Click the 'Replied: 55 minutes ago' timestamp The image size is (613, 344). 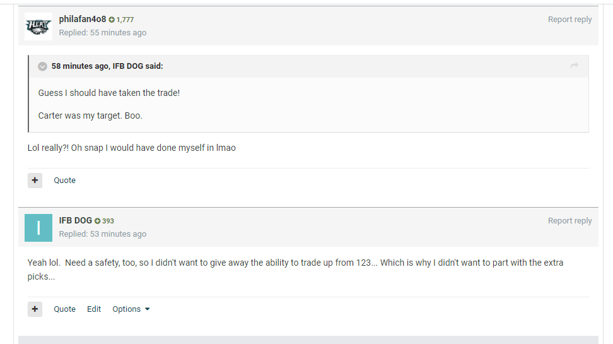pyautogui.click(x=103, y=33)
